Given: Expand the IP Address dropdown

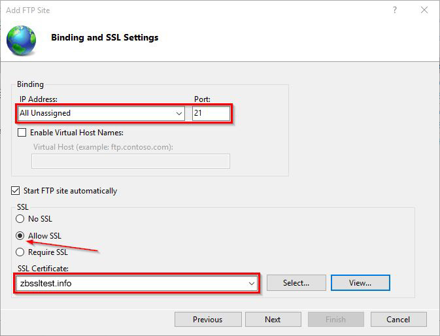Looking at the screenshot, I should coord(180,113).
